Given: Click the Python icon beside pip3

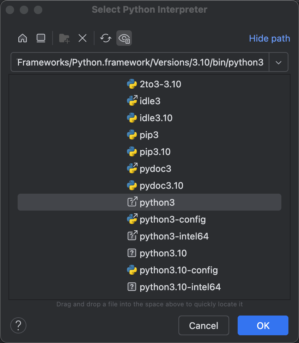Looking at the screenshot, I should click(x=132, y=135).
